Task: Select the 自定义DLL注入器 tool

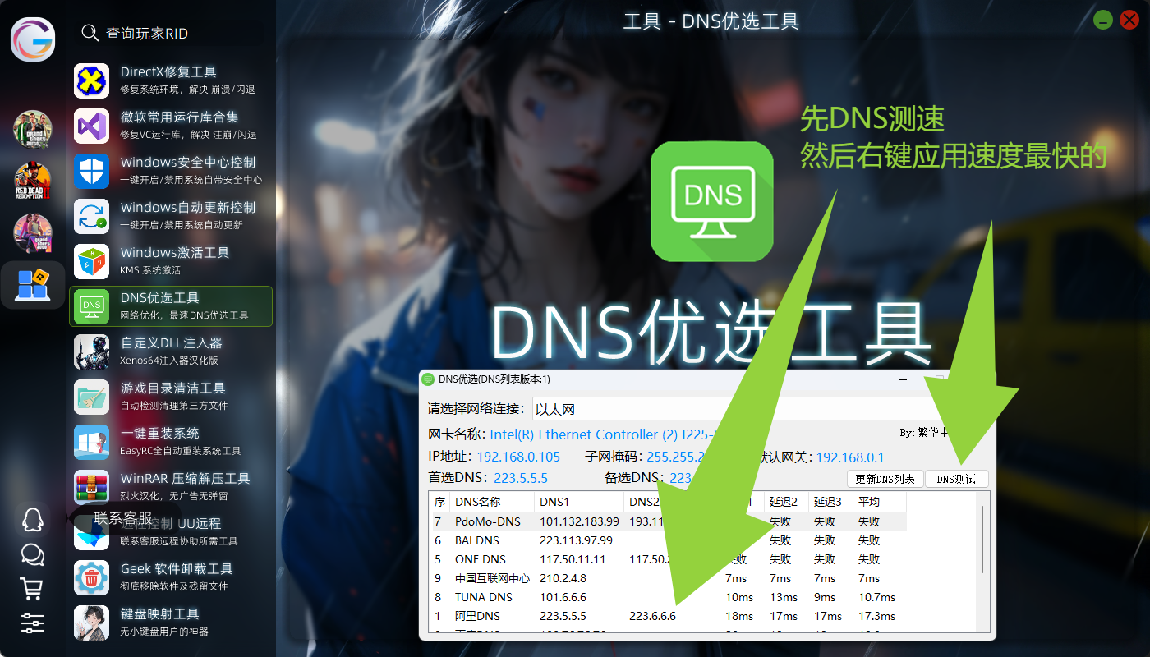Action: pos(171,351)
